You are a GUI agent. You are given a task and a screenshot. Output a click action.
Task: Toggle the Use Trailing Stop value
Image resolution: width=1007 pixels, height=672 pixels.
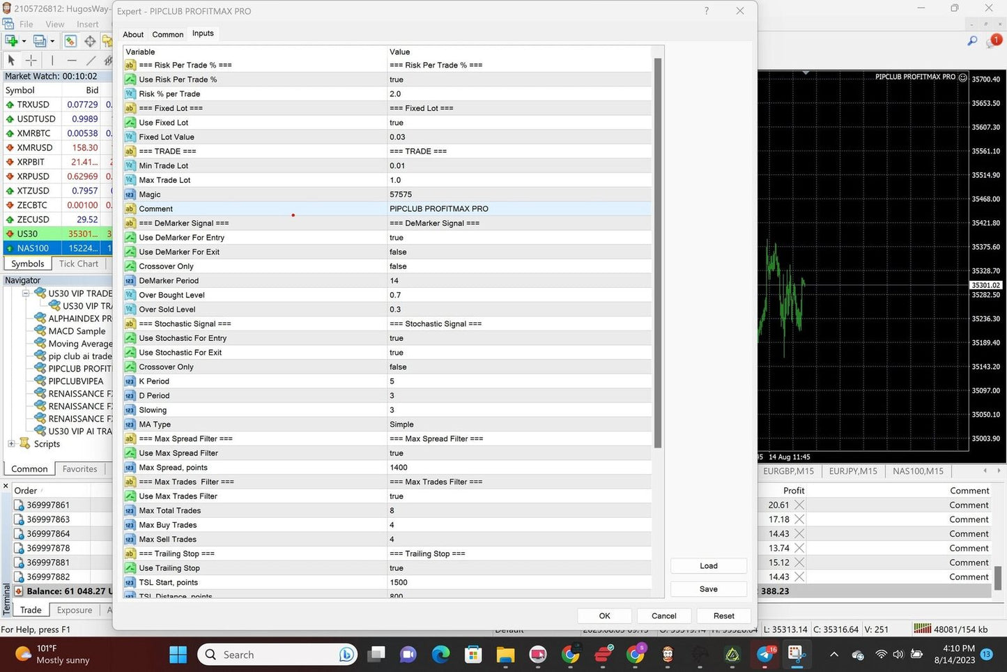(397, 568)
